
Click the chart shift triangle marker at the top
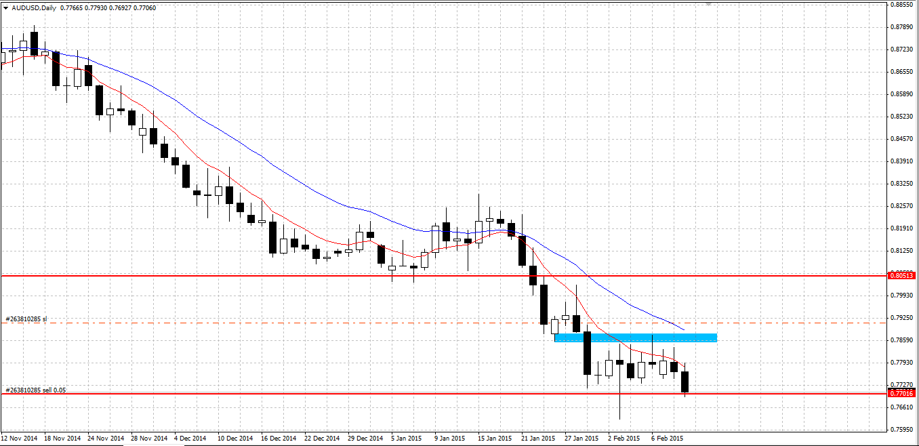709,4
